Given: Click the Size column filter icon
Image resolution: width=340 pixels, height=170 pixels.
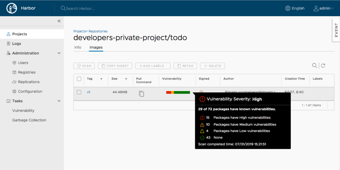Looking at the screenshot, I should (x=126, y=79).
